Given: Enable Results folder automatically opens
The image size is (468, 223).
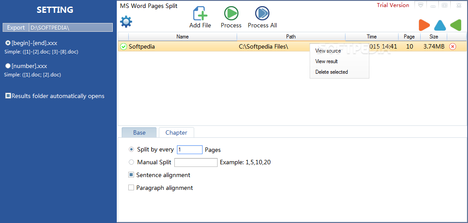Looking at the screenshot, I should click(8, 96).
